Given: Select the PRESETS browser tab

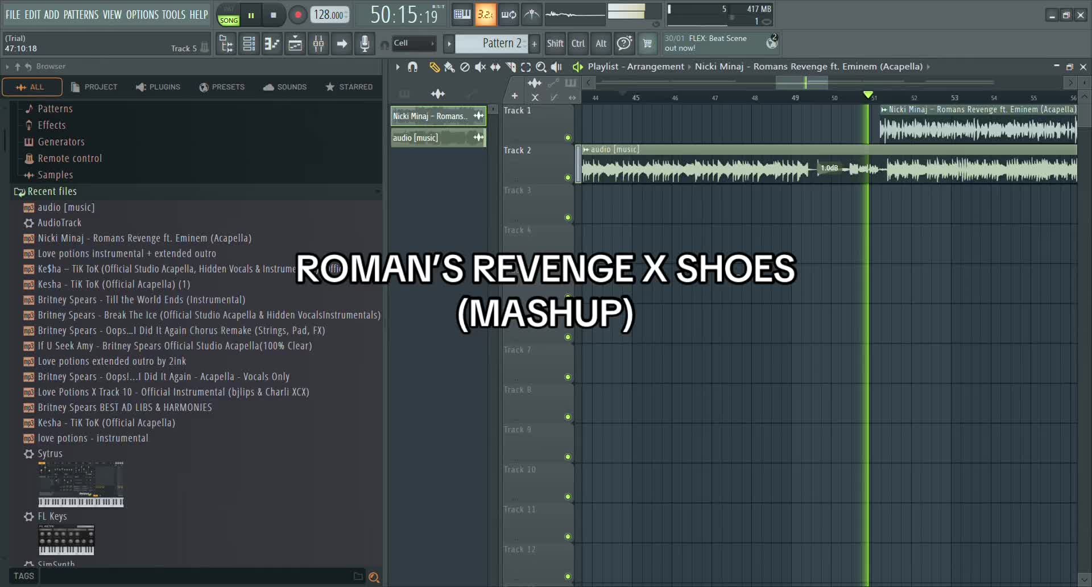Looking at the screenshot, I should pos(222,87).
